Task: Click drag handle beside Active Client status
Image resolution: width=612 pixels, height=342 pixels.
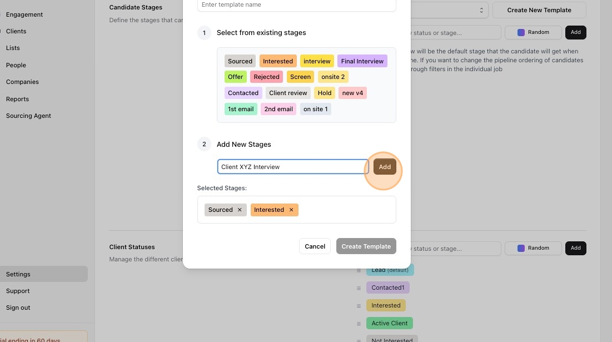Action: pyautogui.click(x=359, y=324)
